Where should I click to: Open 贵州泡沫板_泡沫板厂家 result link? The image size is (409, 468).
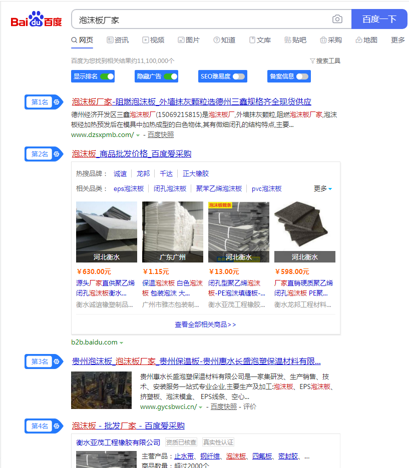(x=196, y=361)
